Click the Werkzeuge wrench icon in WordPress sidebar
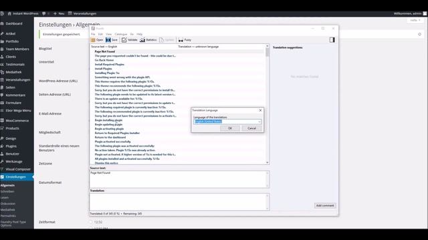Screen dimensions: 428x240 point(2,161)
